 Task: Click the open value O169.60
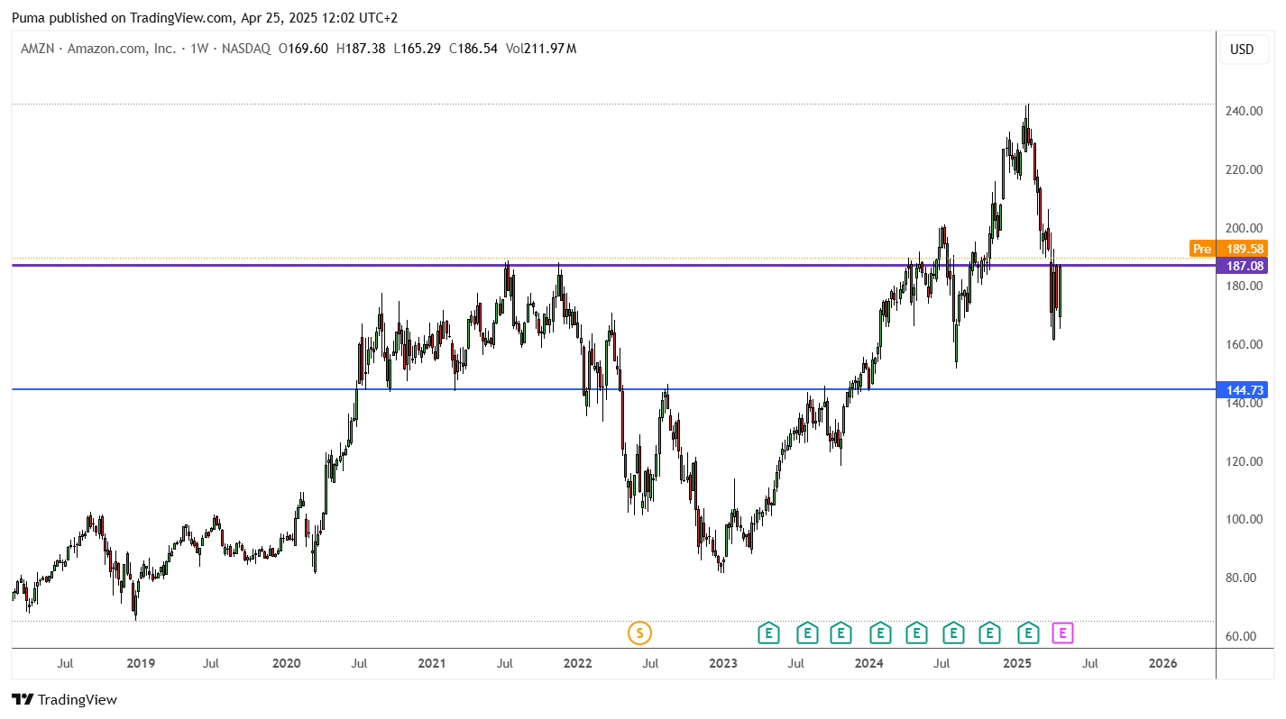(x=304, y=49)
